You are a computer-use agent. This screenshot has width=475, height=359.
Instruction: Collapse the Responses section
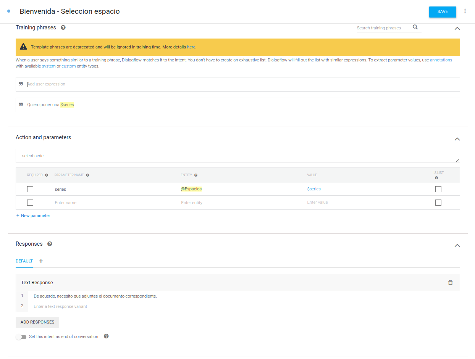(x=457, y=245)
